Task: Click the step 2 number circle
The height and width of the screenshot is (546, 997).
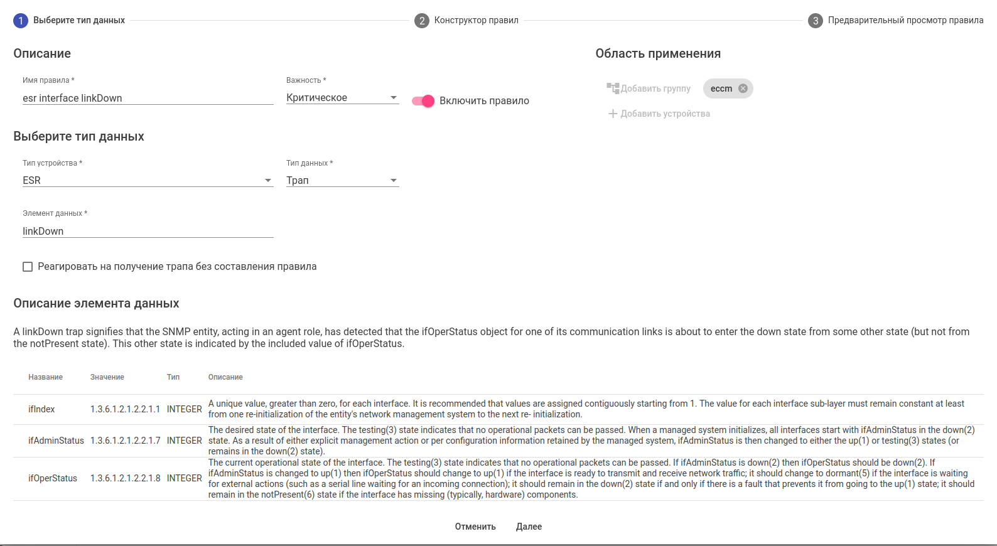Action: (422, 21)
